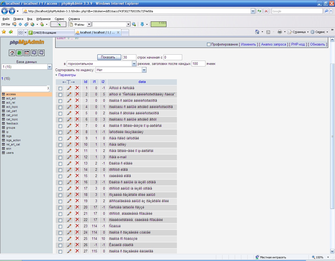The width and height of the screenshot is (335, 261).
Task: Click the PHP-код link
Action: [298, 44]
